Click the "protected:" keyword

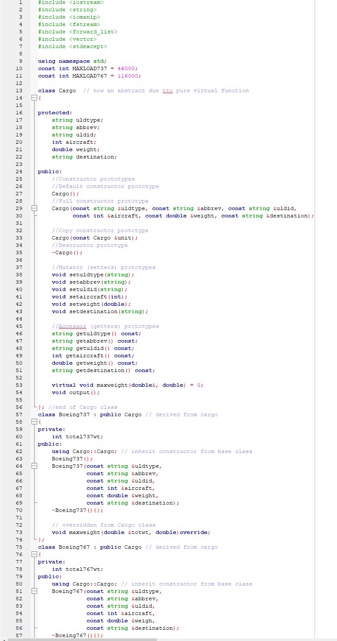[x=55, y=113]
